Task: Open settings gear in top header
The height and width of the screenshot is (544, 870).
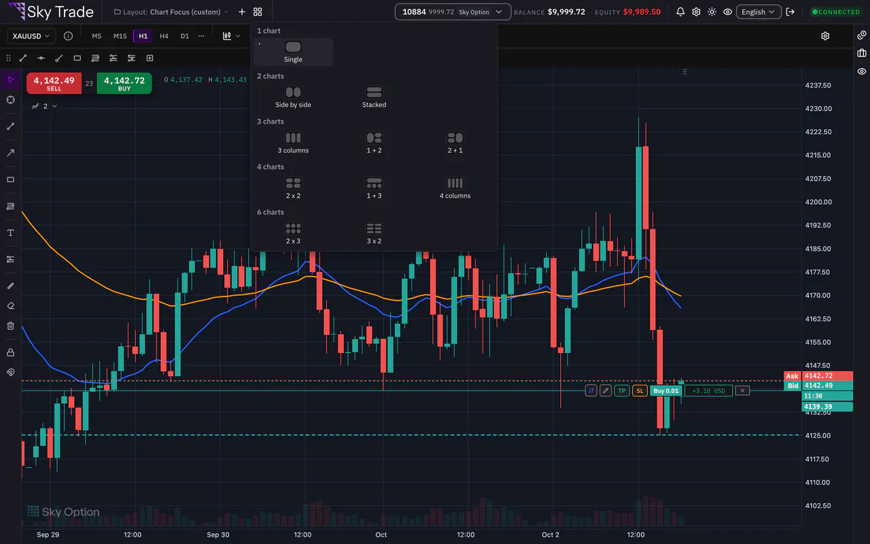Action: [x=696, y=12]
